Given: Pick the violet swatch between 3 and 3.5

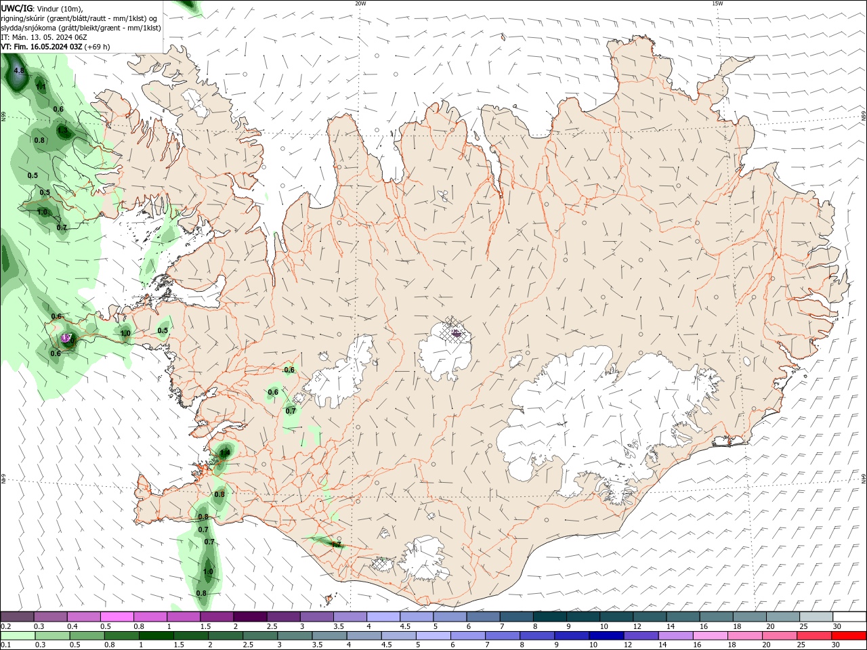Looking at the screenshot, I should [x=316, y=617].
